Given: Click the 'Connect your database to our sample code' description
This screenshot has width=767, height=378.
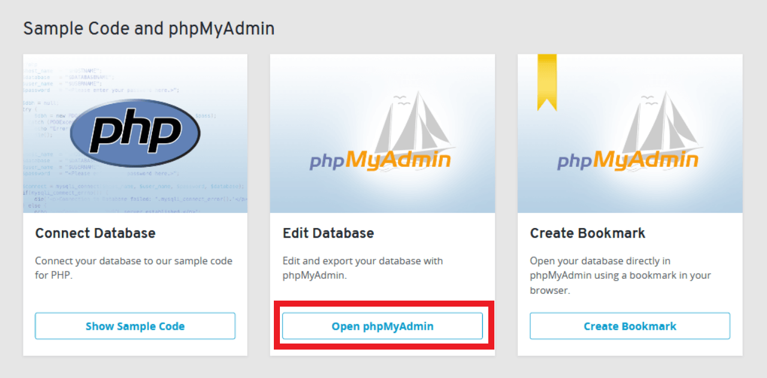Looking at the screenshot, I should point(134,268).
